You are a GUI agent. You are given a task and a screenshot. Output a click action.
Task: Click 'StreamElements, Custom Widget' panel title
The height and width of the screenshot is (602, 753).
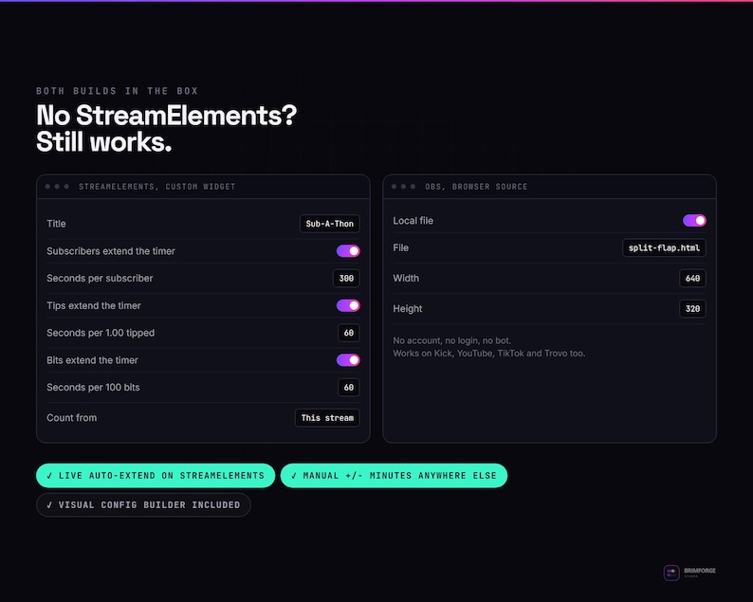coord(157,187)
